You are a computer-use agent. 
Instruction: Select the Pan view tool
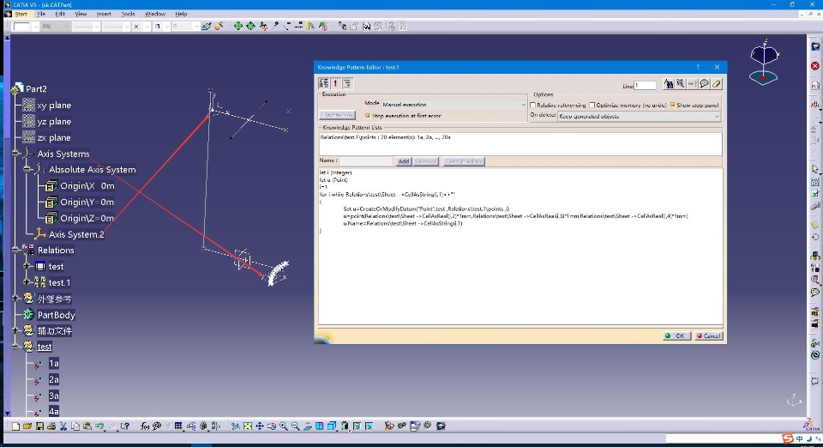[x=260, y=426]
